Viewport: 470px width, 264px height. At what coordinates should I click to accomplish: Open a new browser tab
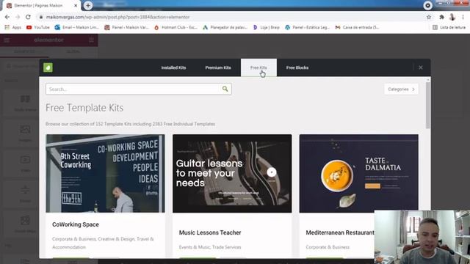(x=88, y=5)
